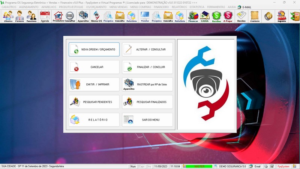The width and height of the screenshot is (300, 169).
Task: Click the NOVA ORDEM / ORÇAMENTO button
Action: (x=94, y=50)
